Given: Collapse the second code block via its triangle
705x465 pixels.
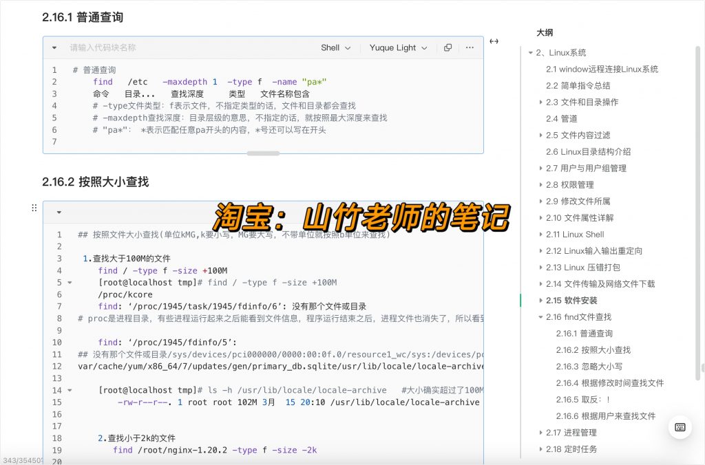Looking at the screenshot, I should [x=58, y=210].
